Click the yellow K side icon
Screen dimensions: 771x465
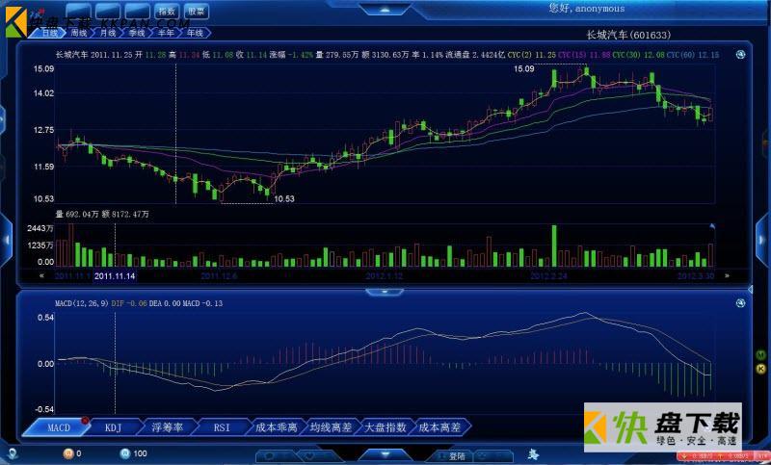click(761, 369)
